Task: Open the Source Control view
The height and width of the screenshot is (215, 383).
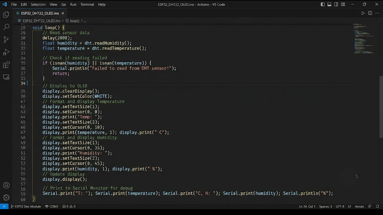Action: pos(6,40)
